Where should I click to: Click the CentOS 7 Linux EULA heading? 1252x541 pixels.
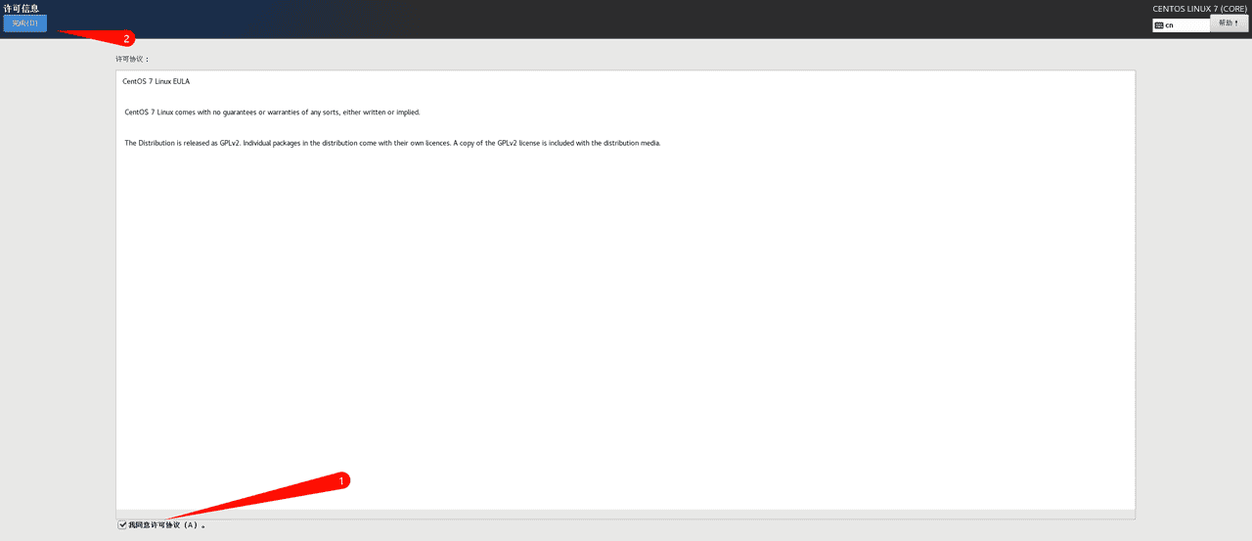click(x=156, y=81)
